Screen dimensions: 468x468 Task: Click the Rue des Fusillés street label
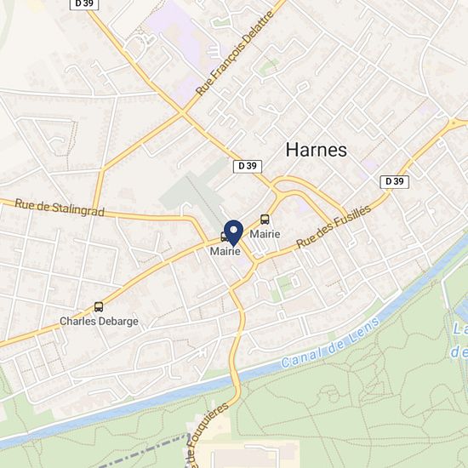click(x=334, y=226)
